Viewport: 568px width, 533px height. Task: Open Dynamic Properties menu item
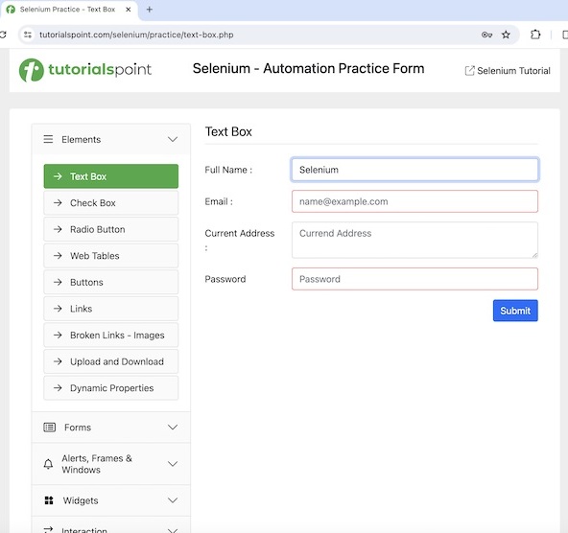(x=111, y=388)
